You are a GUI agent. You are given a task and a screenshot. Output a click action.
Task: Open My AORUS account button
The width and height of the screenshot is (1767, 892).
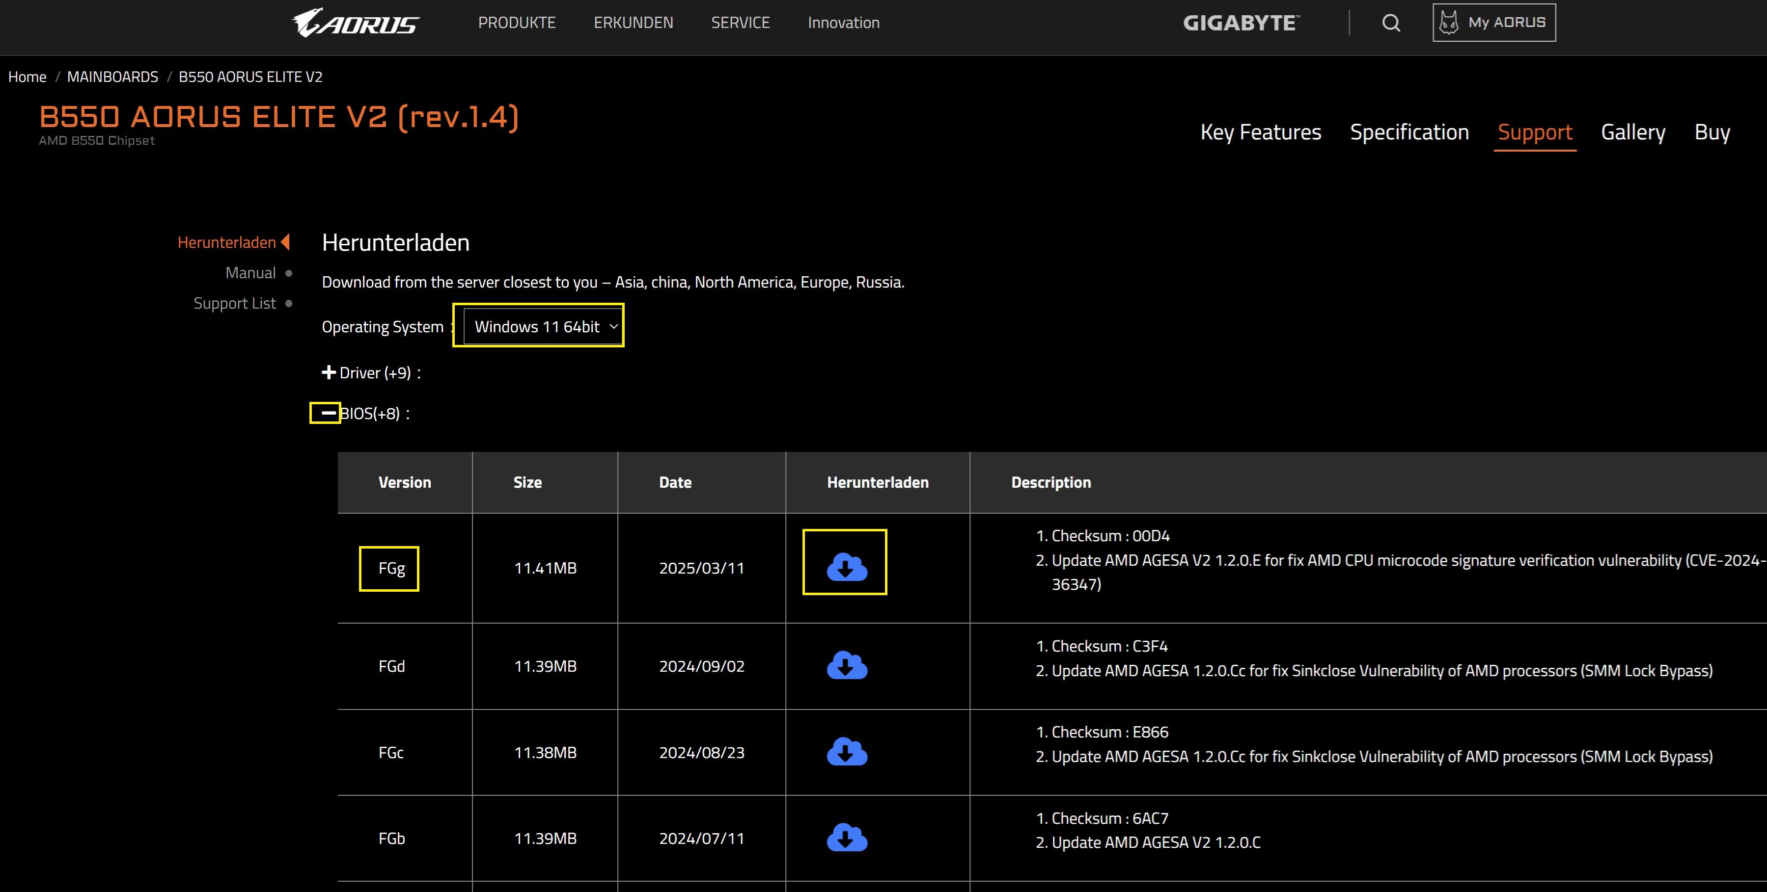(x=1493, y=23)
